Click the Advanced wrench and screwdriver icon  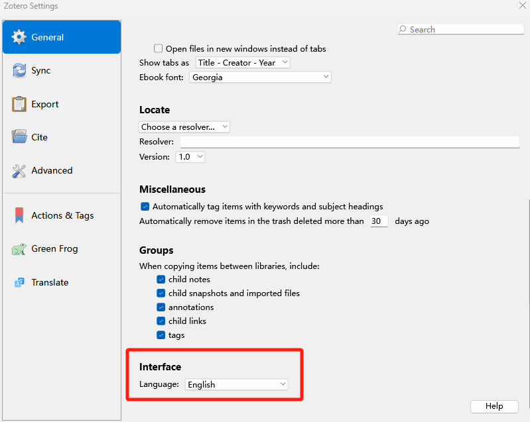coord(19,171)
